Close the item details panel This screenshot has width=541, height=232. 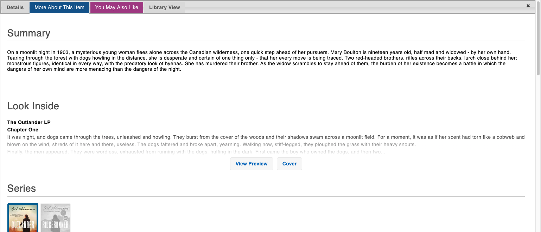click(528, 6)
